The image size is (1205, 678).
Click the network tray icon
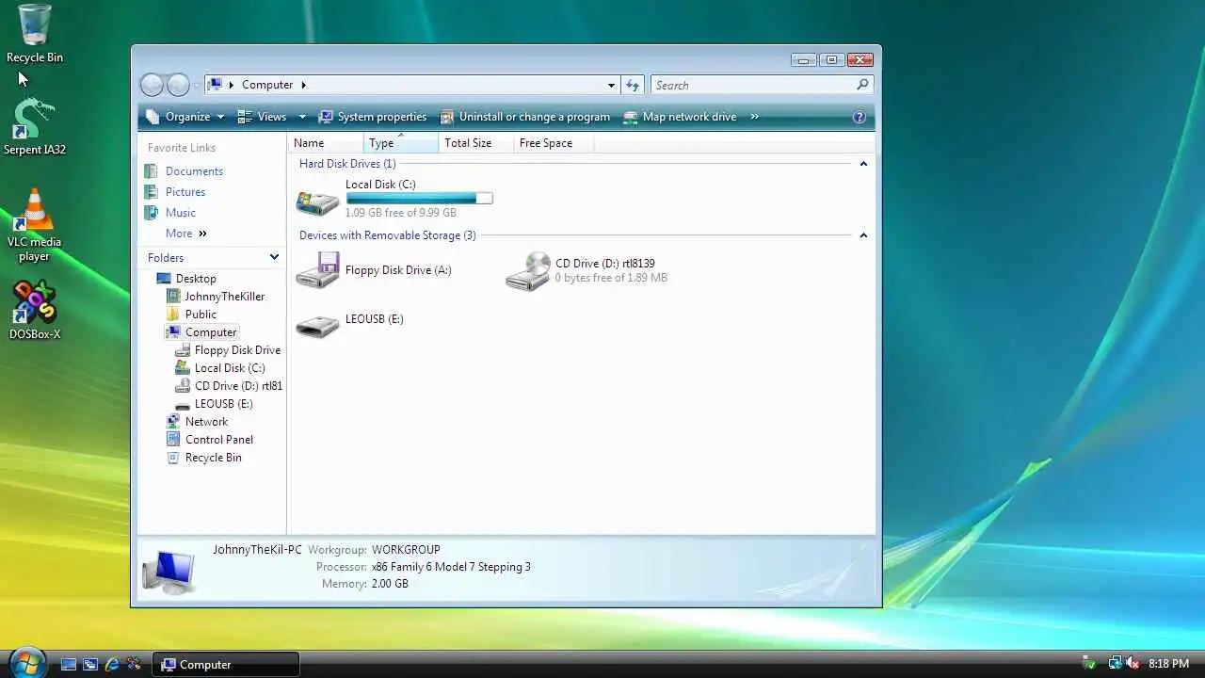tap(1116, 664)
